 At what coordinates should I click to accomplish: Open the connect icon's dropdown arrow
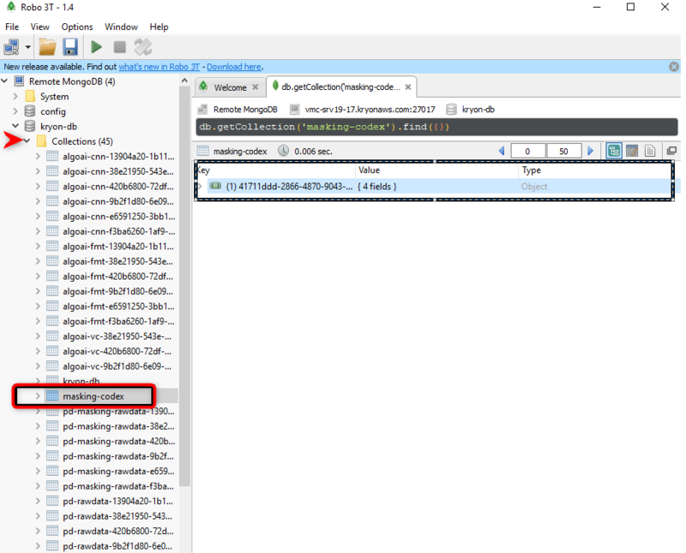(28, 47)
